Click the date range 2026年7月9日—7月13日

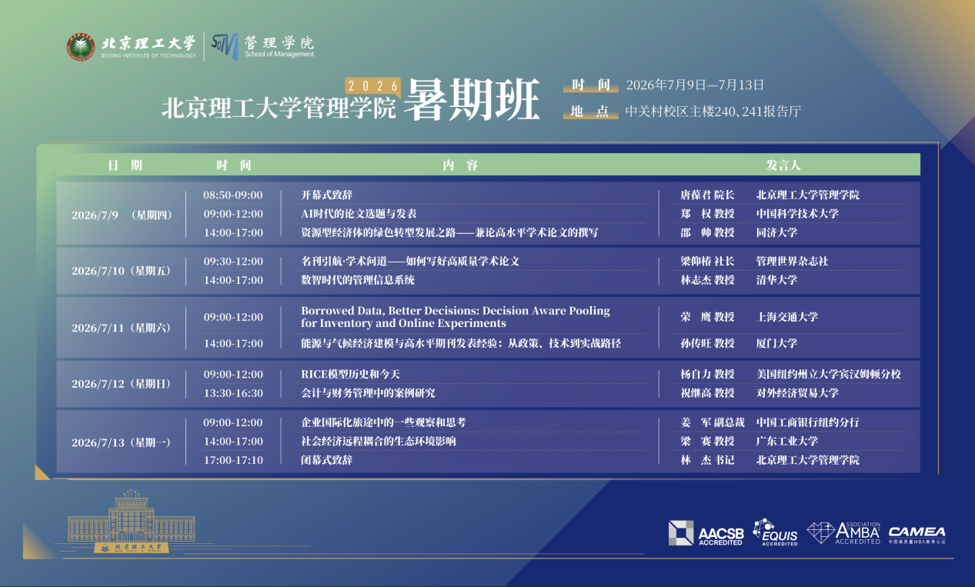[x=695, y=85]
